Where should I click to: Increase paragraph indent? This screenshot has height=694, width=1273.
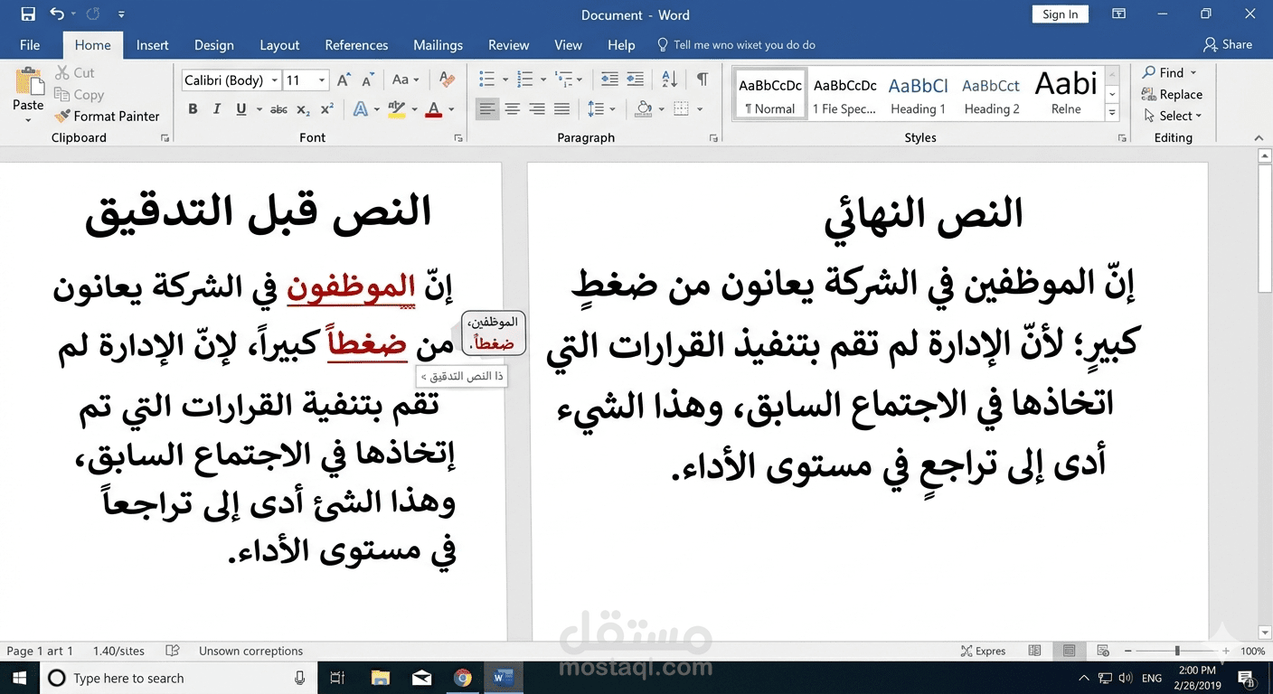[636, 80]
